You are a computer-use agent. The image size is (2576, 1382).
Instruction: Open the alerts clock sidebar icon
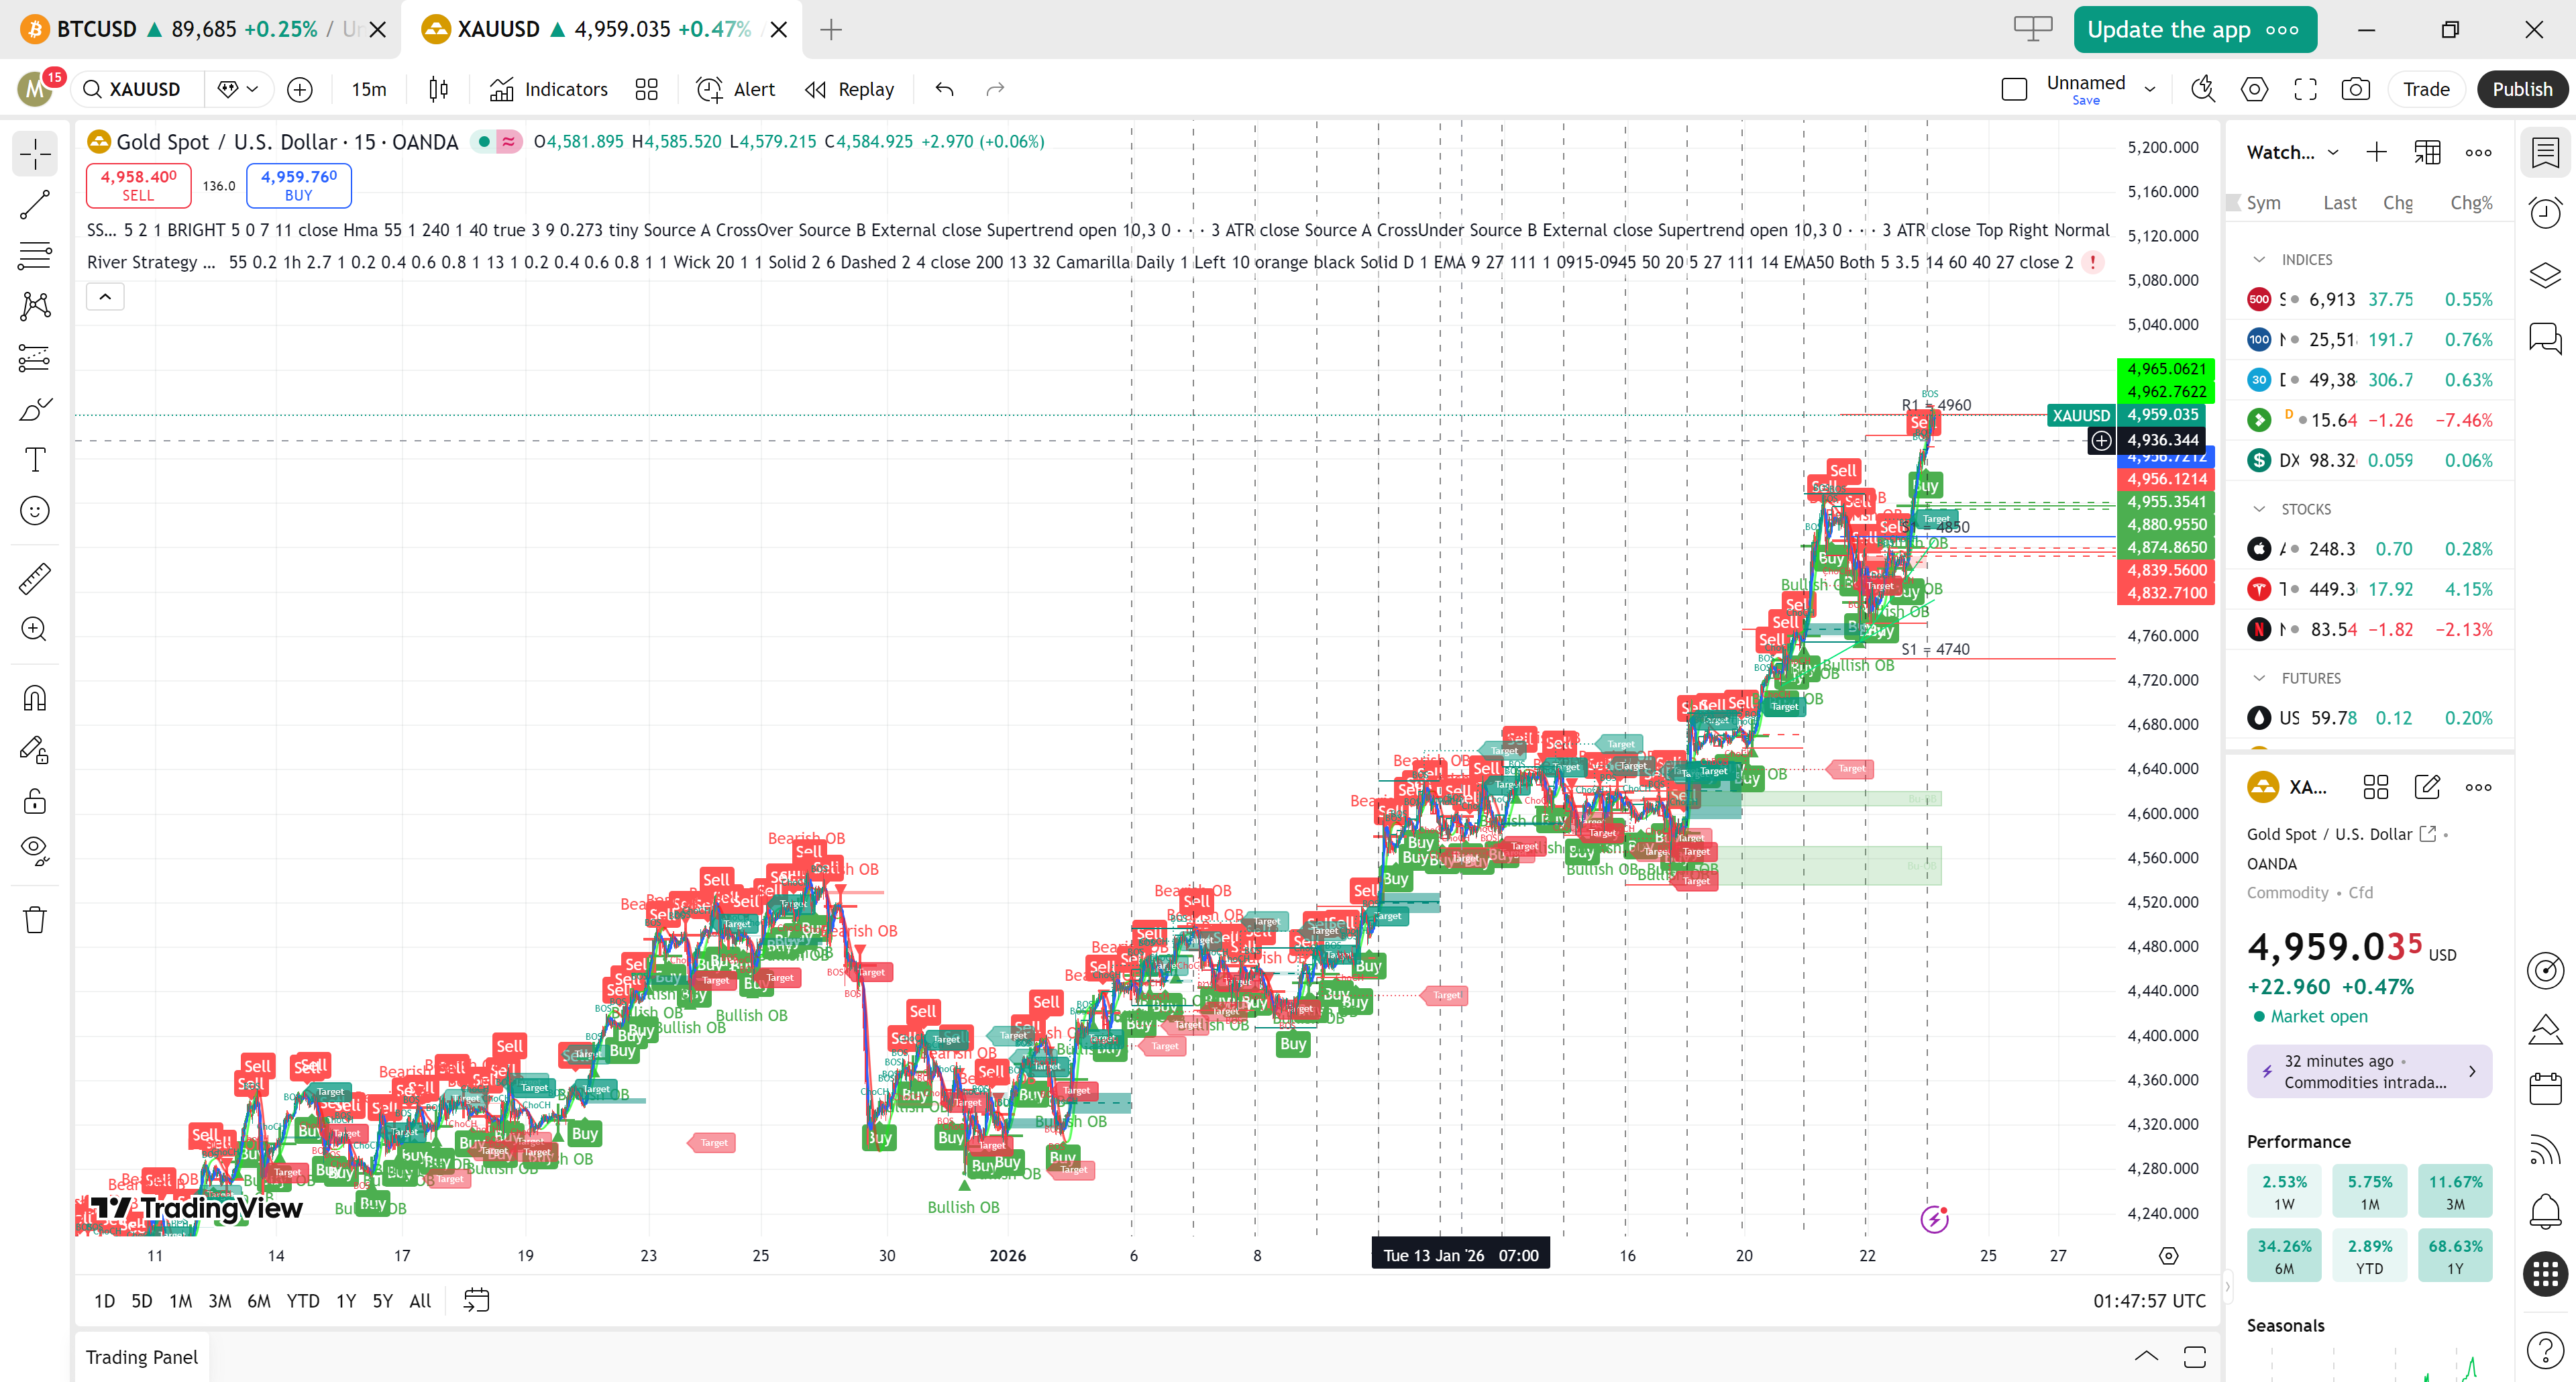point(2545,213)
